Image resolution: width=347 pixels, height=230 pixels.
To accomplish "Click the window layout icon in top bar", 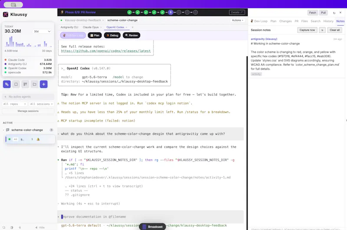I will pyautogui.click(x=13, y=5).
